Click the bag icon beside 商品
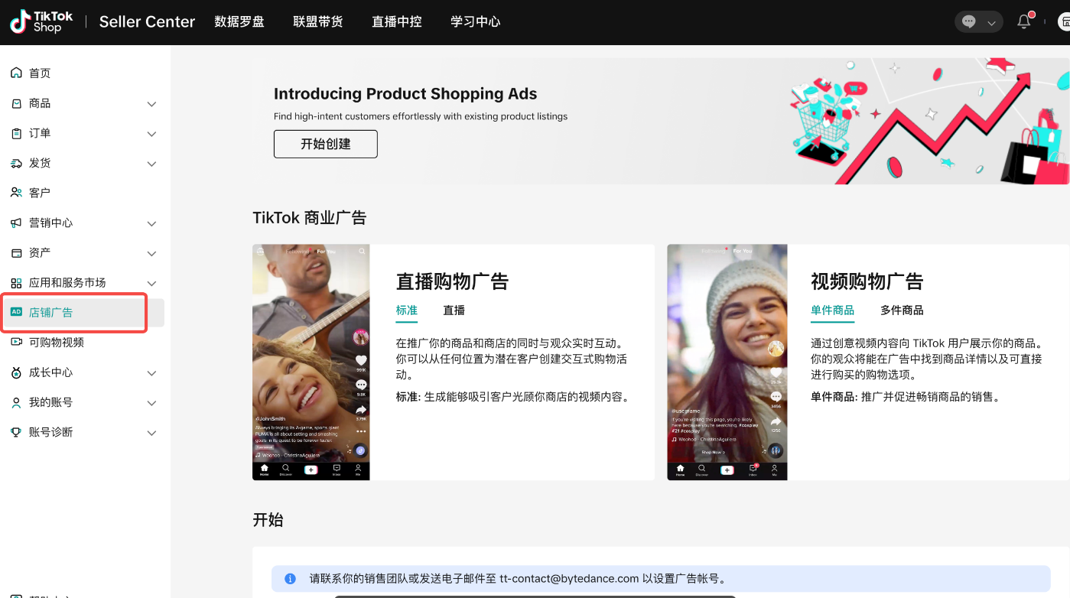This screenshot has width=1070, height=598. tap(16, 103)
